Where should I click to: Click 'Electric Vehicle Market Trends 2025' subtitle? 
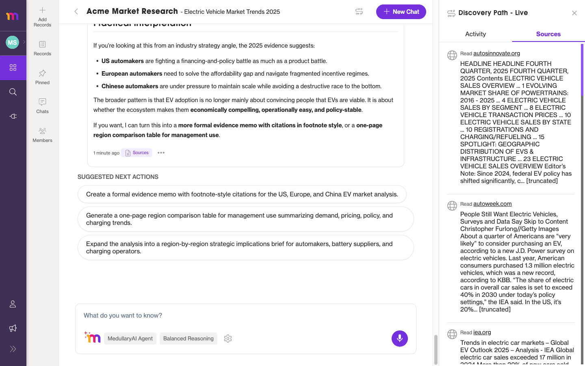(x=232, y=12)
